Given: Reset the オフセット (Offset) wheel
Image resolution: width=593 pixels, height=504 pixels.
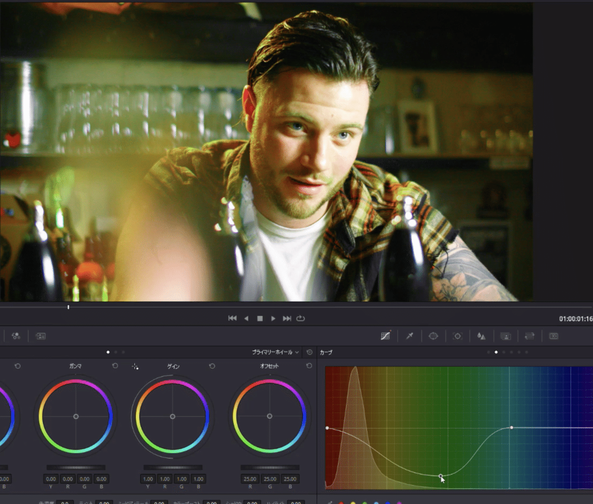Looking at the screenshot, I should (x=309, y=366).
